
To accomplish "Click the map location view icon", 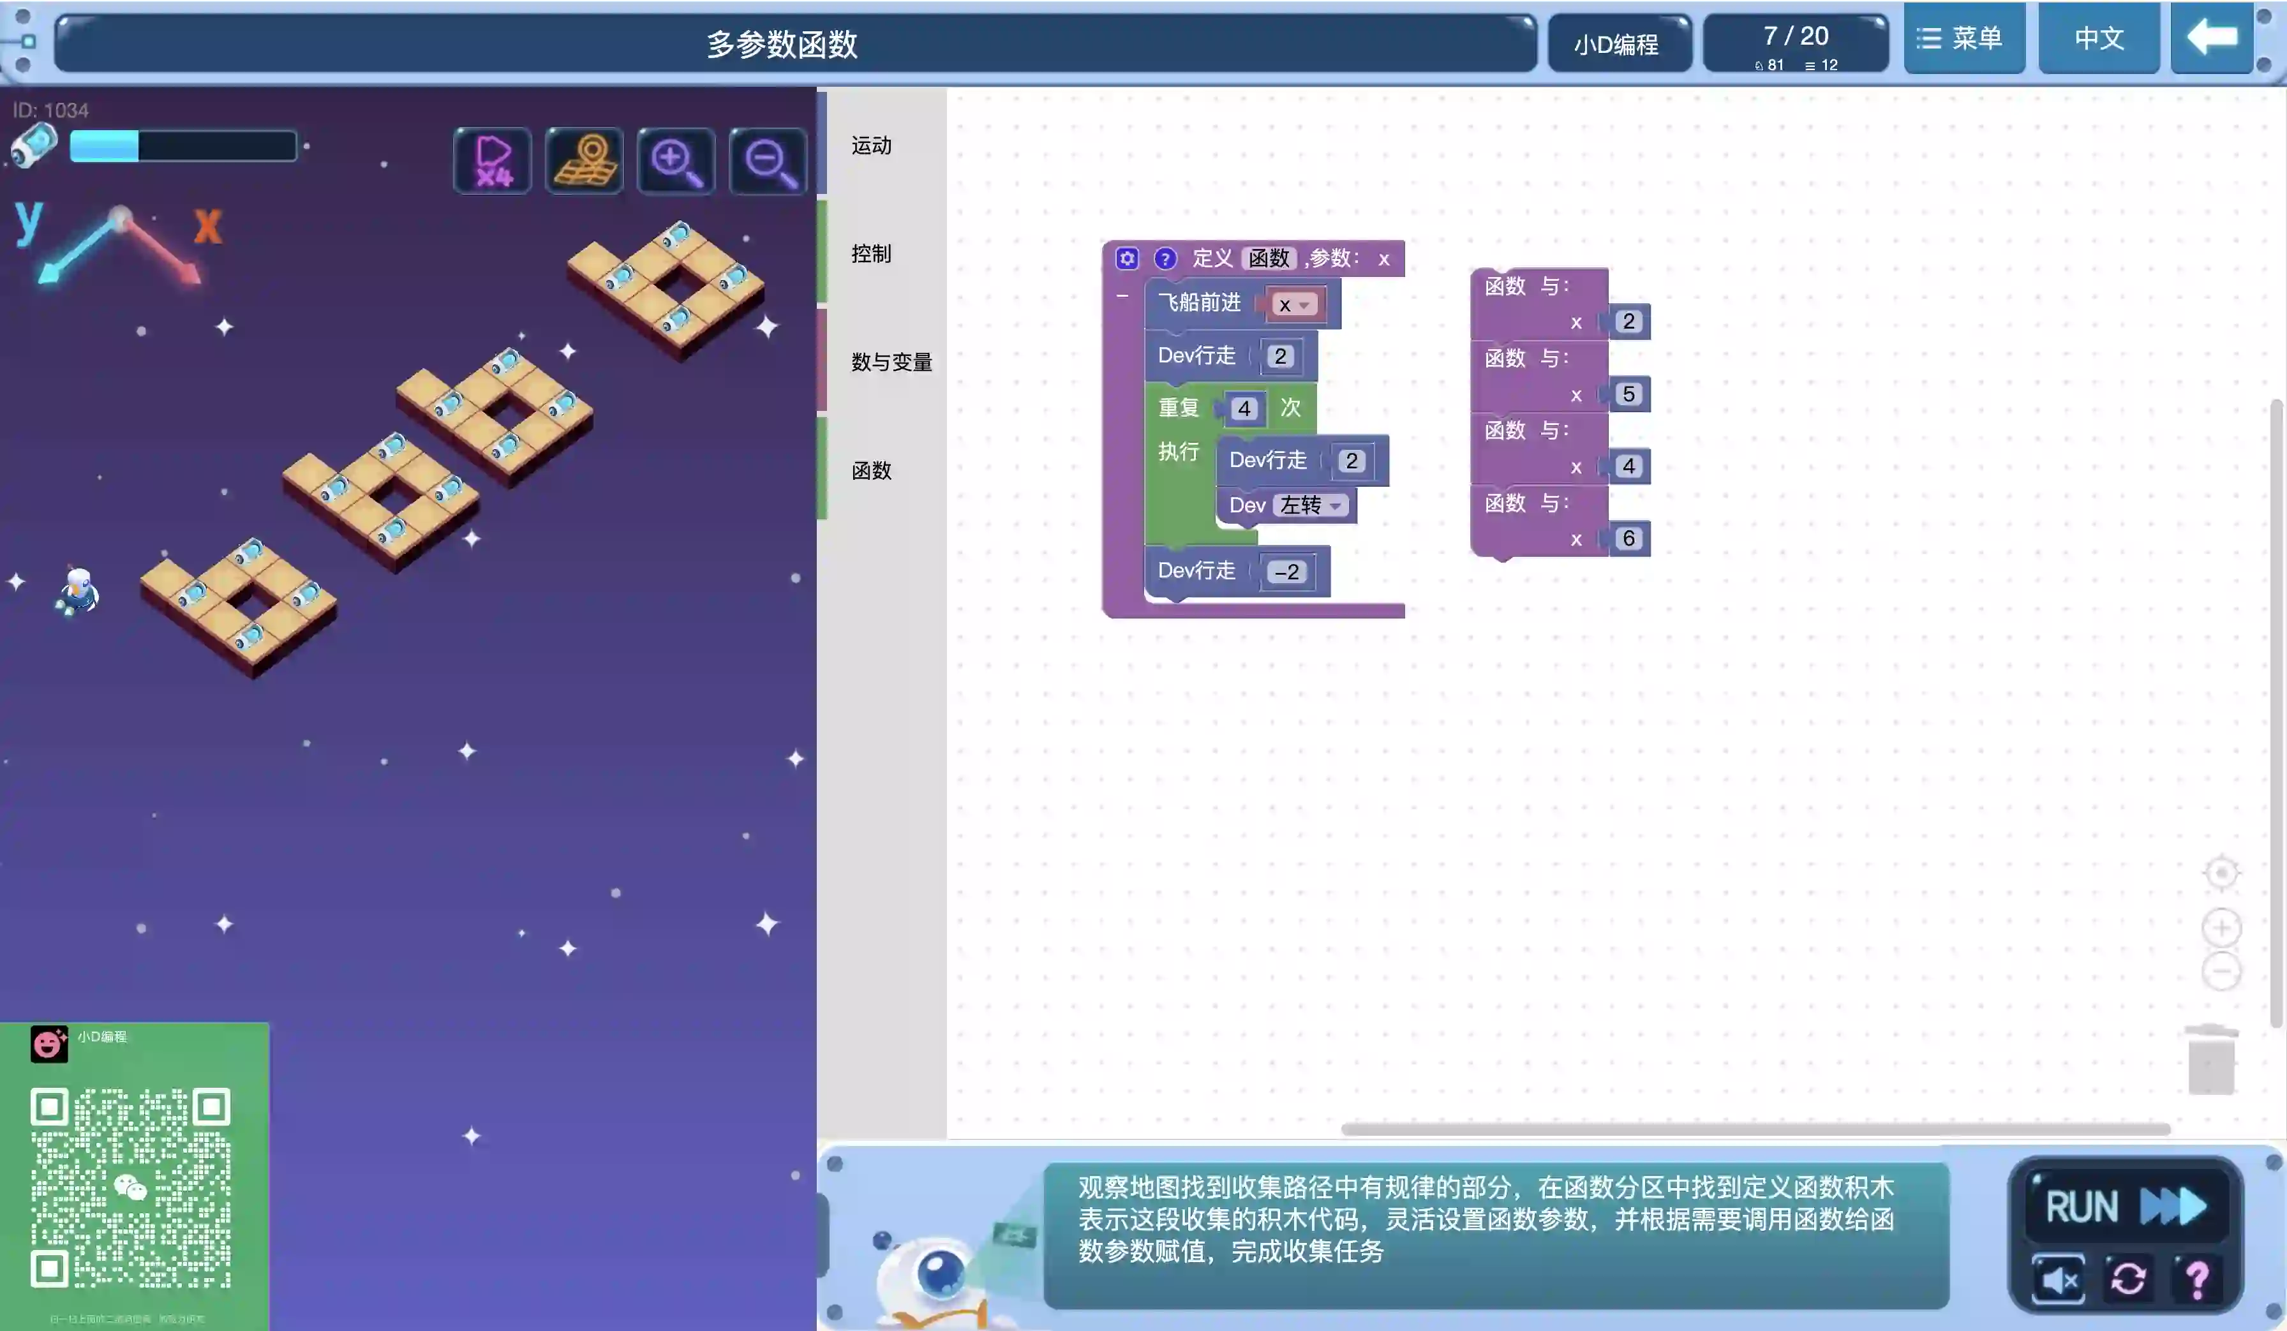I will [585, 161].
